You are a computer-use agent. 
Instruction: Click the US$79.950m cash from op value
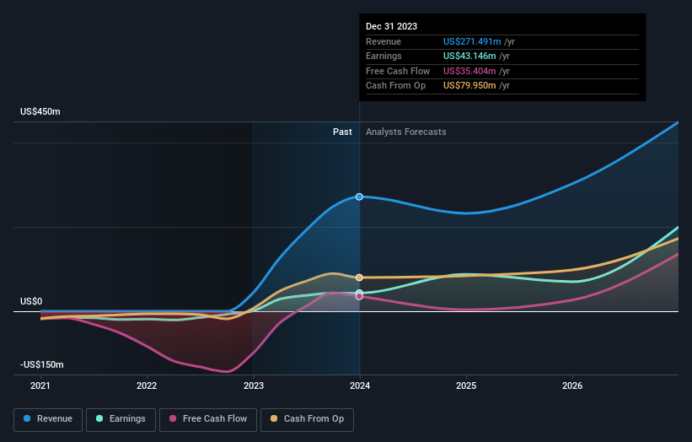[x=469, y=86]
